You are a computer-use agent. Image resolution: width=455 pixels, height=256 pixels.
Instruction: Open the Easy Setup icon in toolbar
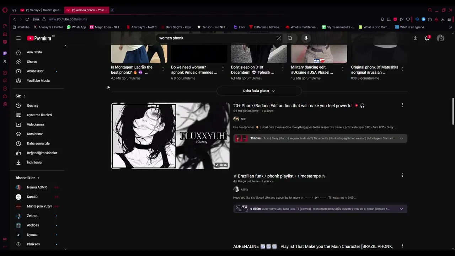449,19
